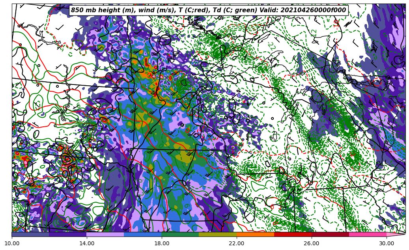Select the dark purple 12–14 colorbar segment
Image resolution: width=409 pixels, height=250 pixels.
click(x=68, y=234)
